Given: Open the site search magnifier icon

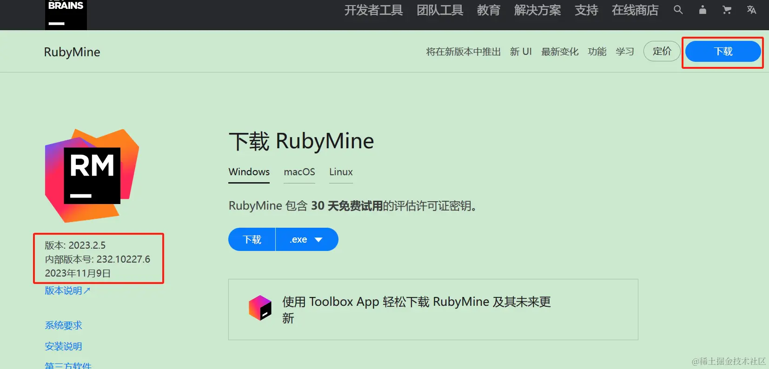Looking at the screenshot, I should point(678,10).
